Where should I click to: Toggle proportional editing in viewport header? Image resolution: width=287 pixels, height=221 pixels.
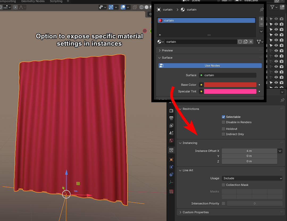(x=15, y=7)
